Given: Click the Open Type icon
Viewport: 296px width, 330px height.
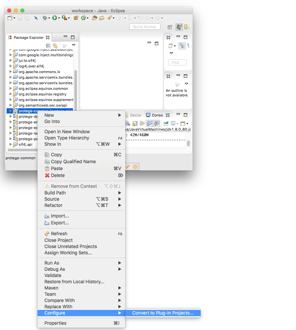Looking at the screenshot, I should pyautogui.click(x=95, y=18).
